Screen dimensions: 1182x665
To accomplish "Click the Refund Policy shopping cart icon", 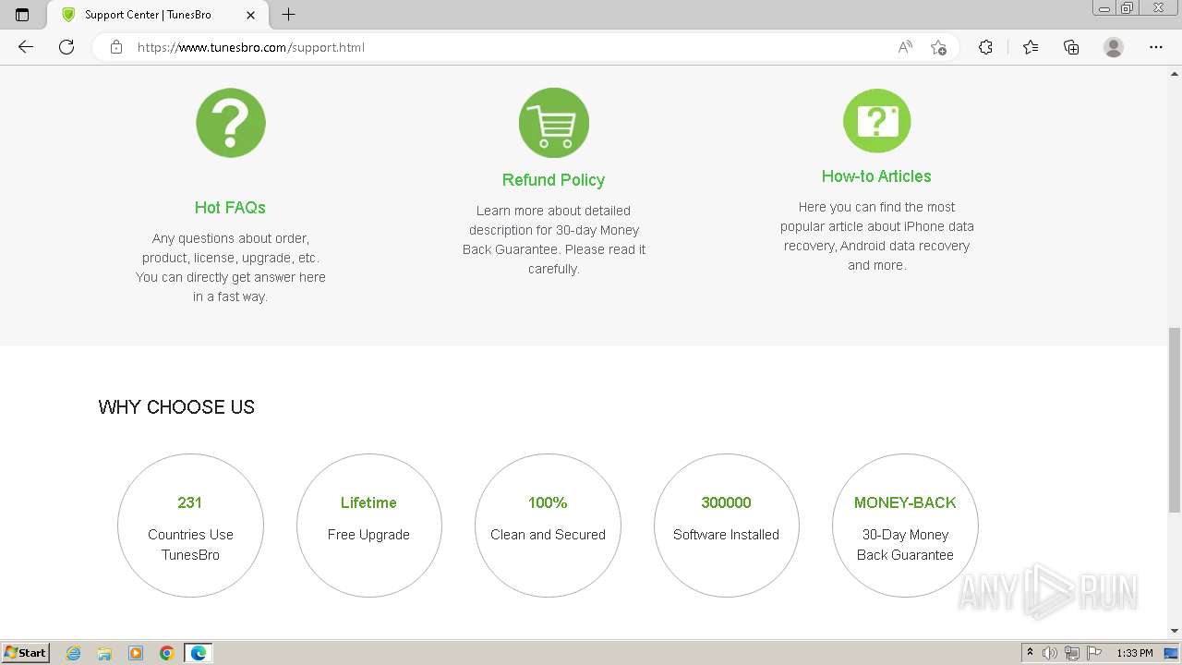I will coord(554,123).
